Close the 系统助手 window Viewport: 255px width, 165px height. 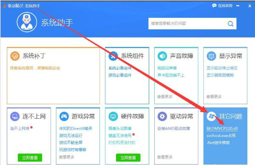pos(250,6)
